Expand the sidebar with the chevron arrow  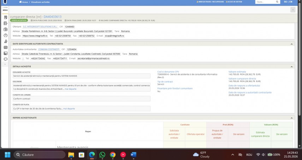pos(5,64)
